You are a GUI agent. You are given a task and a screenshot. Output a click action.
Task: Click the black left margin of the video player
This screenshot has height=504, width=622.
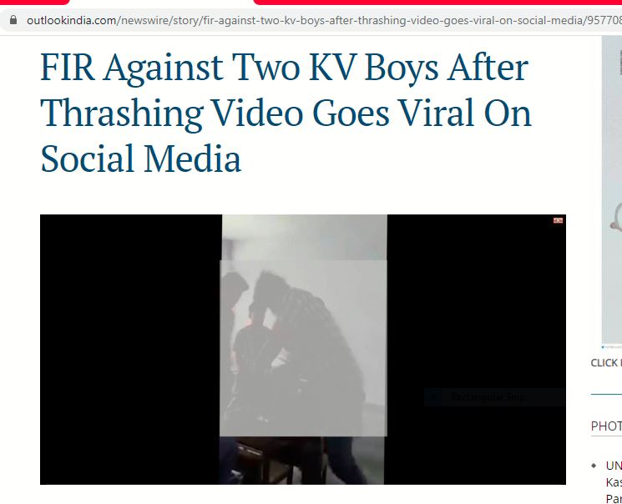(x=130, y=349)
